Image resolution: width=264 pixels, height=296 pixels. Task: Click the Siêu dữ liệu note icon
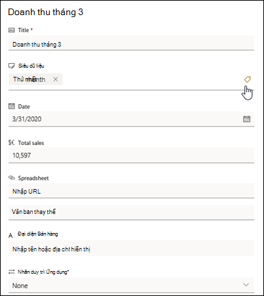[12, 66]
